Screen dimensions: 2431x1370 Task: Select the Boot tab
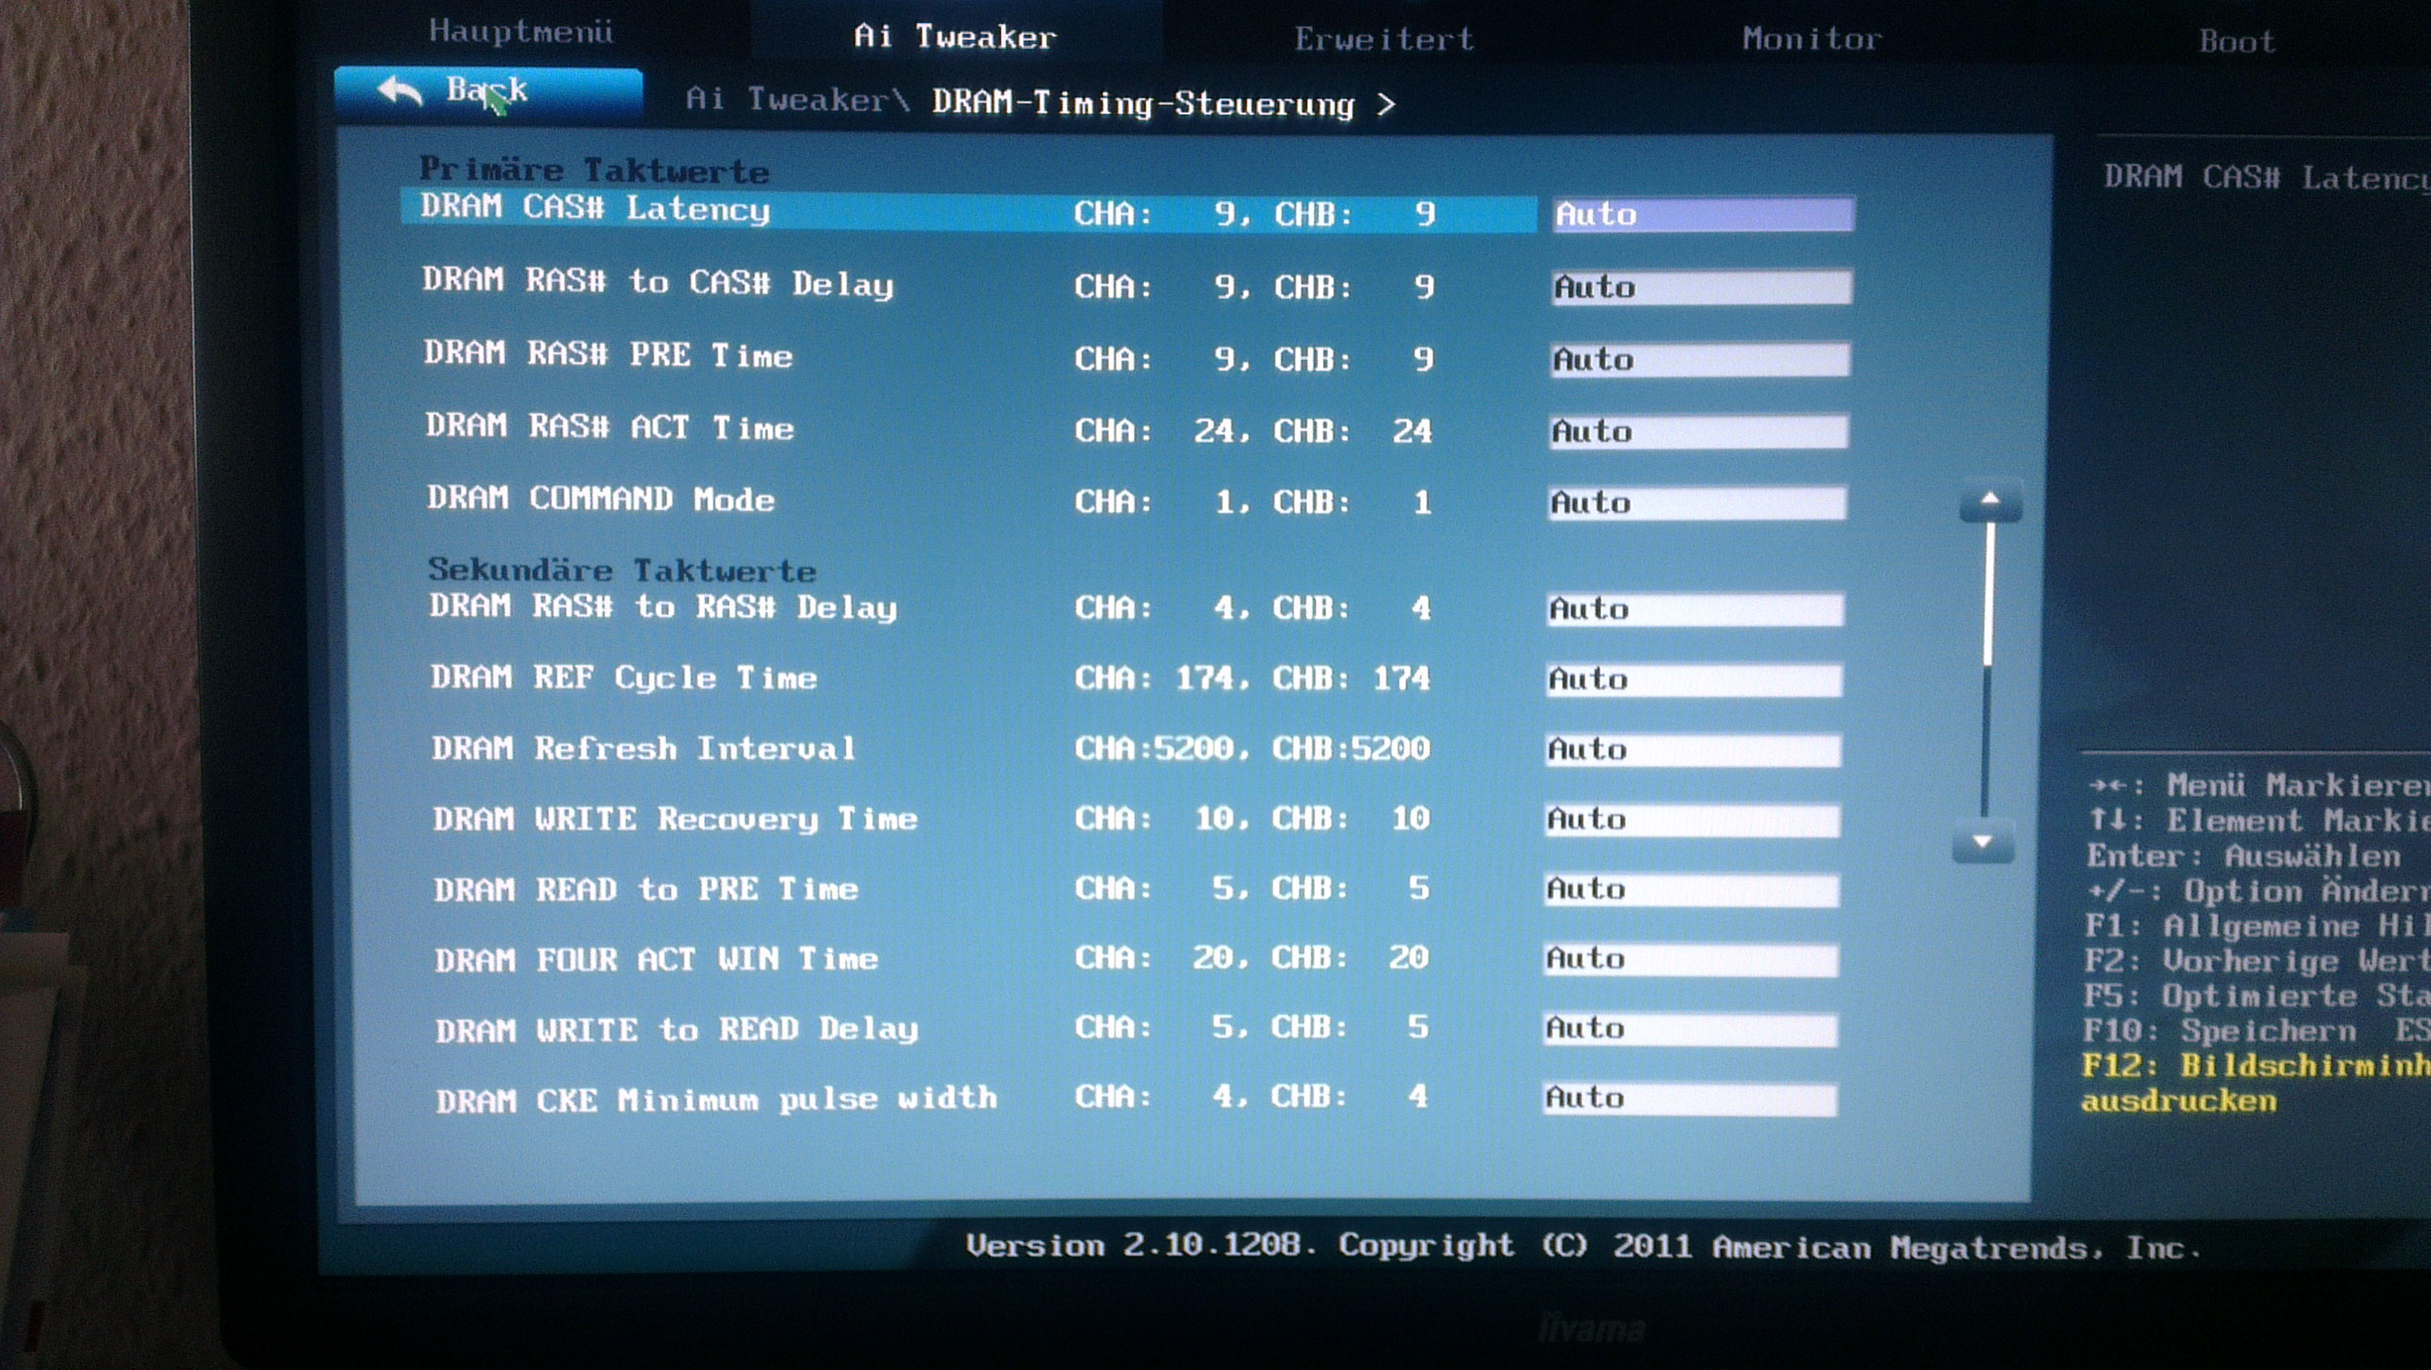coord(2236,42)
